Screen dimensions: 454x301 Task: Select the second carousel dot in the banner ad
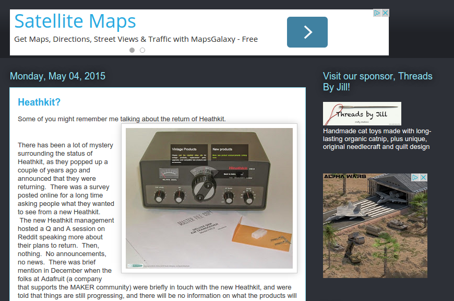click(x=142, y=50)
